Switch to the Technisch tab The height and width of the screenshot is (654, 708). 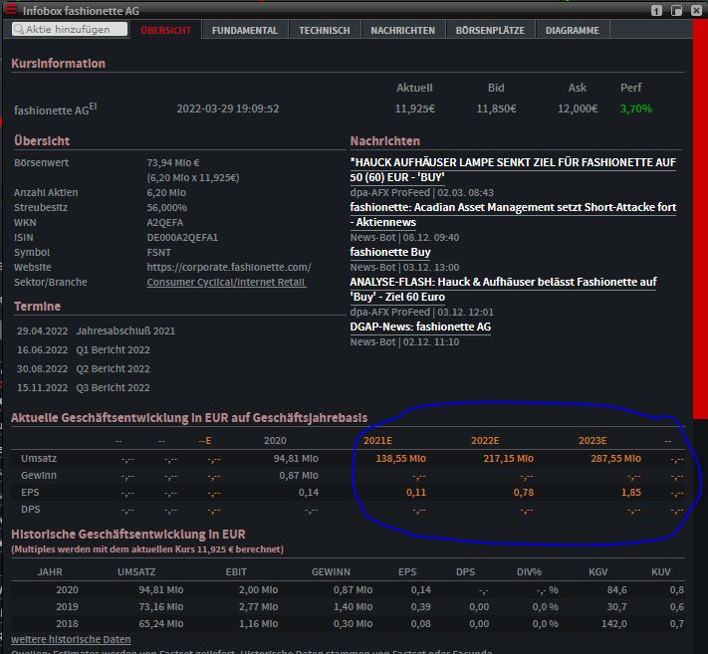click(x=325, y=30)
